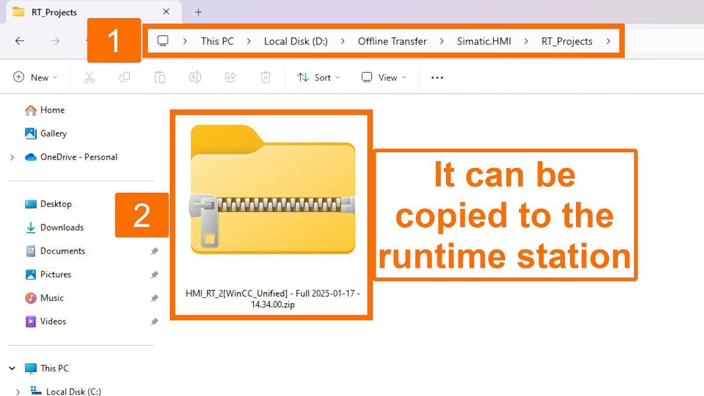Go forward with the right arrow

point(55,41)
